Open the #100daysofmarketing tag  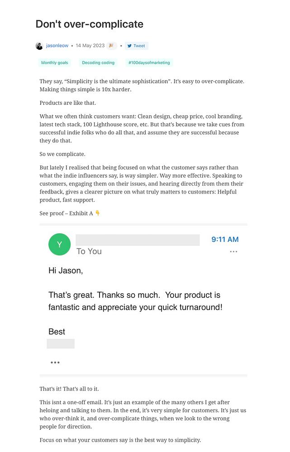[x=149, y=63]
